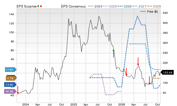The height and width of the screenshot is (106, 177).
Task: Click the 2025 date axis label
Action: coord(74,104)
